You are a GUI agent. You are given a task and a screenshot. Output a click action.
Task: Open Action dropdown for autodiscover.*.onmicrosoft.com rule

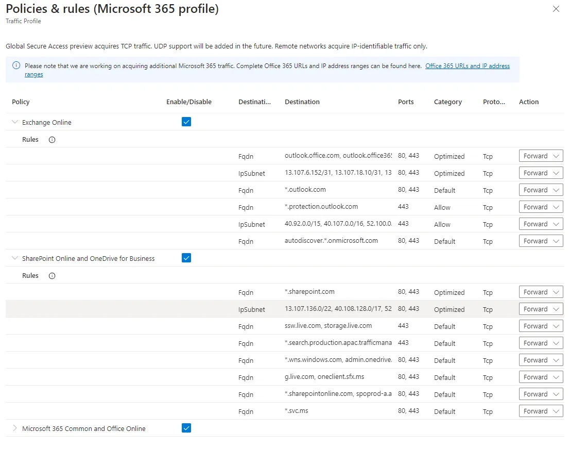point(541,241)
